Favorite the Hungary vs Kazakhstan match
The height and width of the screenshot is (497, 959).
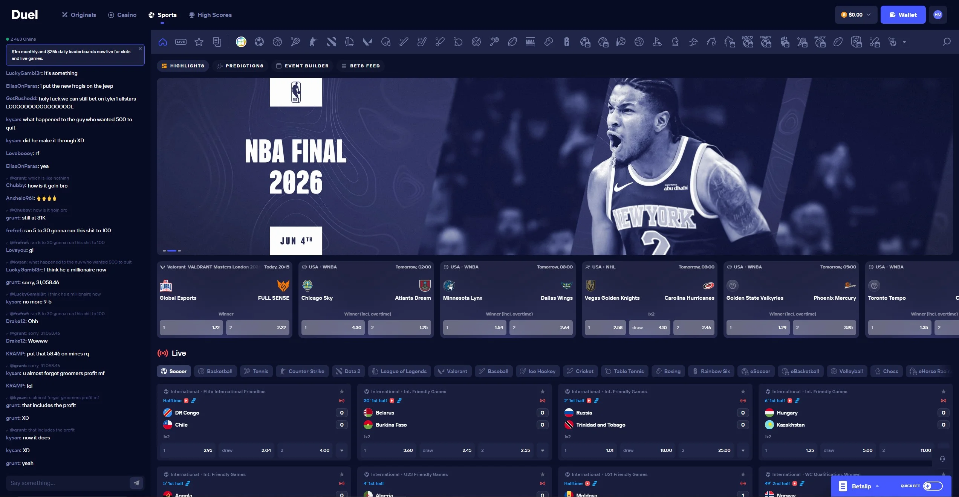click(x=944, y=392)
